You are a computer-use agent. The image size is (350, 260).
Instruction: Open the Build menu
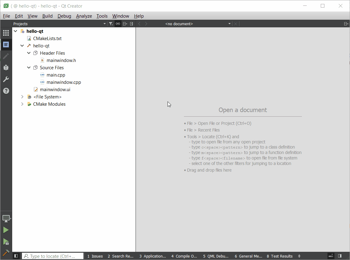[47, 16]
